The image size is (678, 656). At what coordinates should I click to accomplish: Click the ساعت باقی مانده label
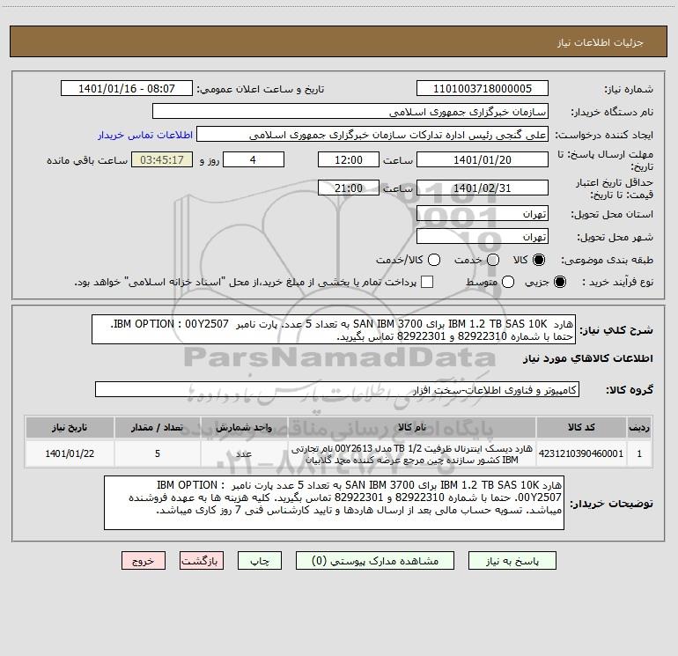tap(87, 160)
